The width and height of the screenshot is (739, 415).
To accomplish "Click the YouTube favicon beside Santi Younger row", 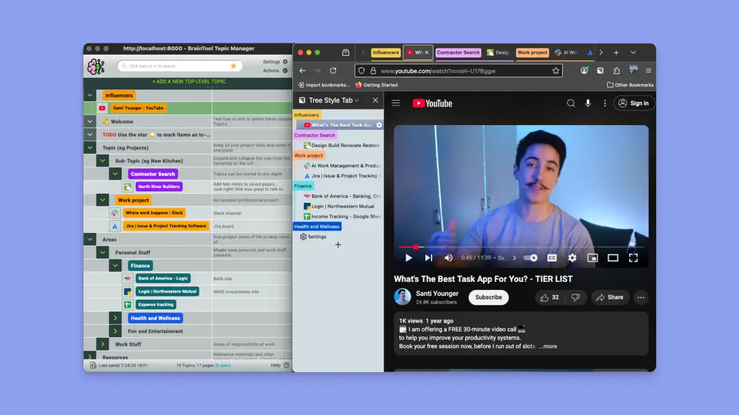I will click(103, 108).
